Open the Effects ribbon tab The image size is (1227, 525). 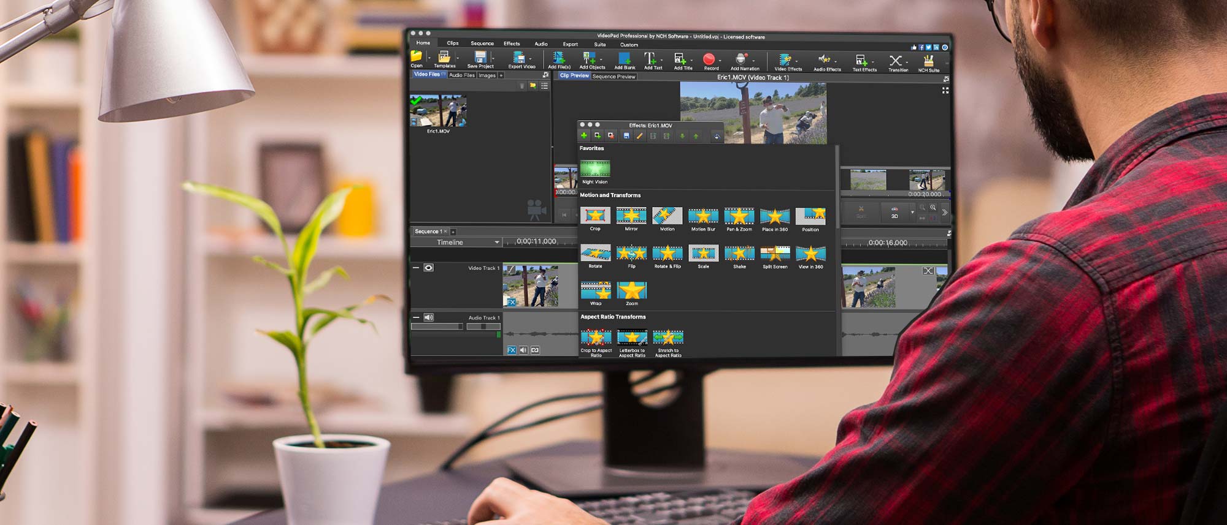512,43
